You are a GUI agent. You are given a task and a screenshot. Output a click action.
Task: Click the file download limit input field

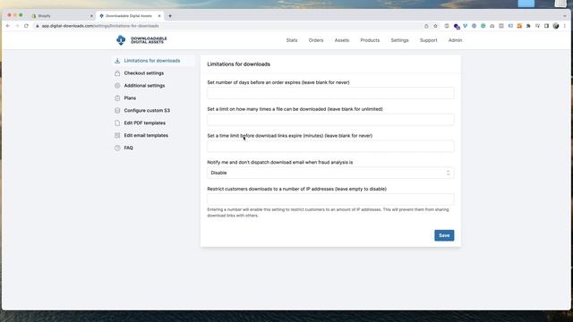click(330, 120)
